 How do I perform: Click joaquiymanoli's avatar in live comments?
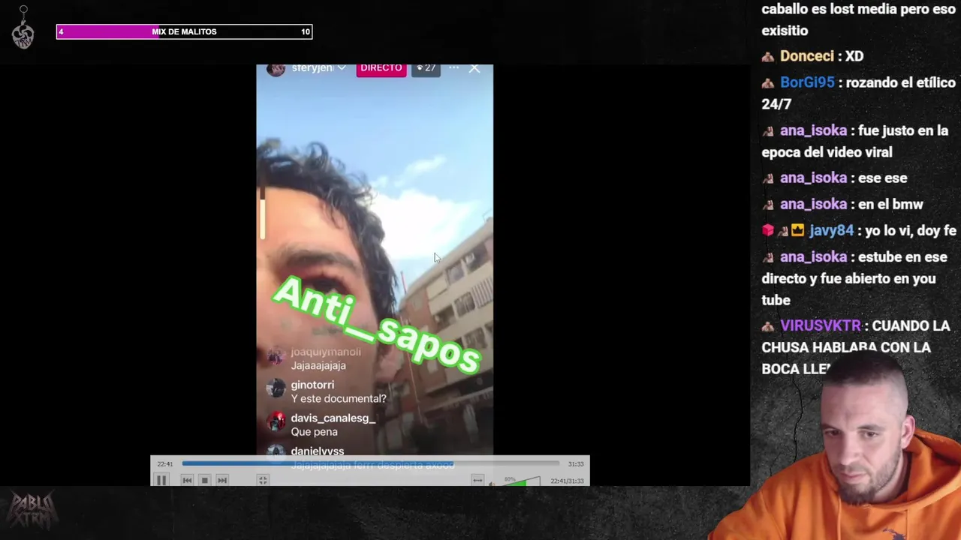pos(276,355)
